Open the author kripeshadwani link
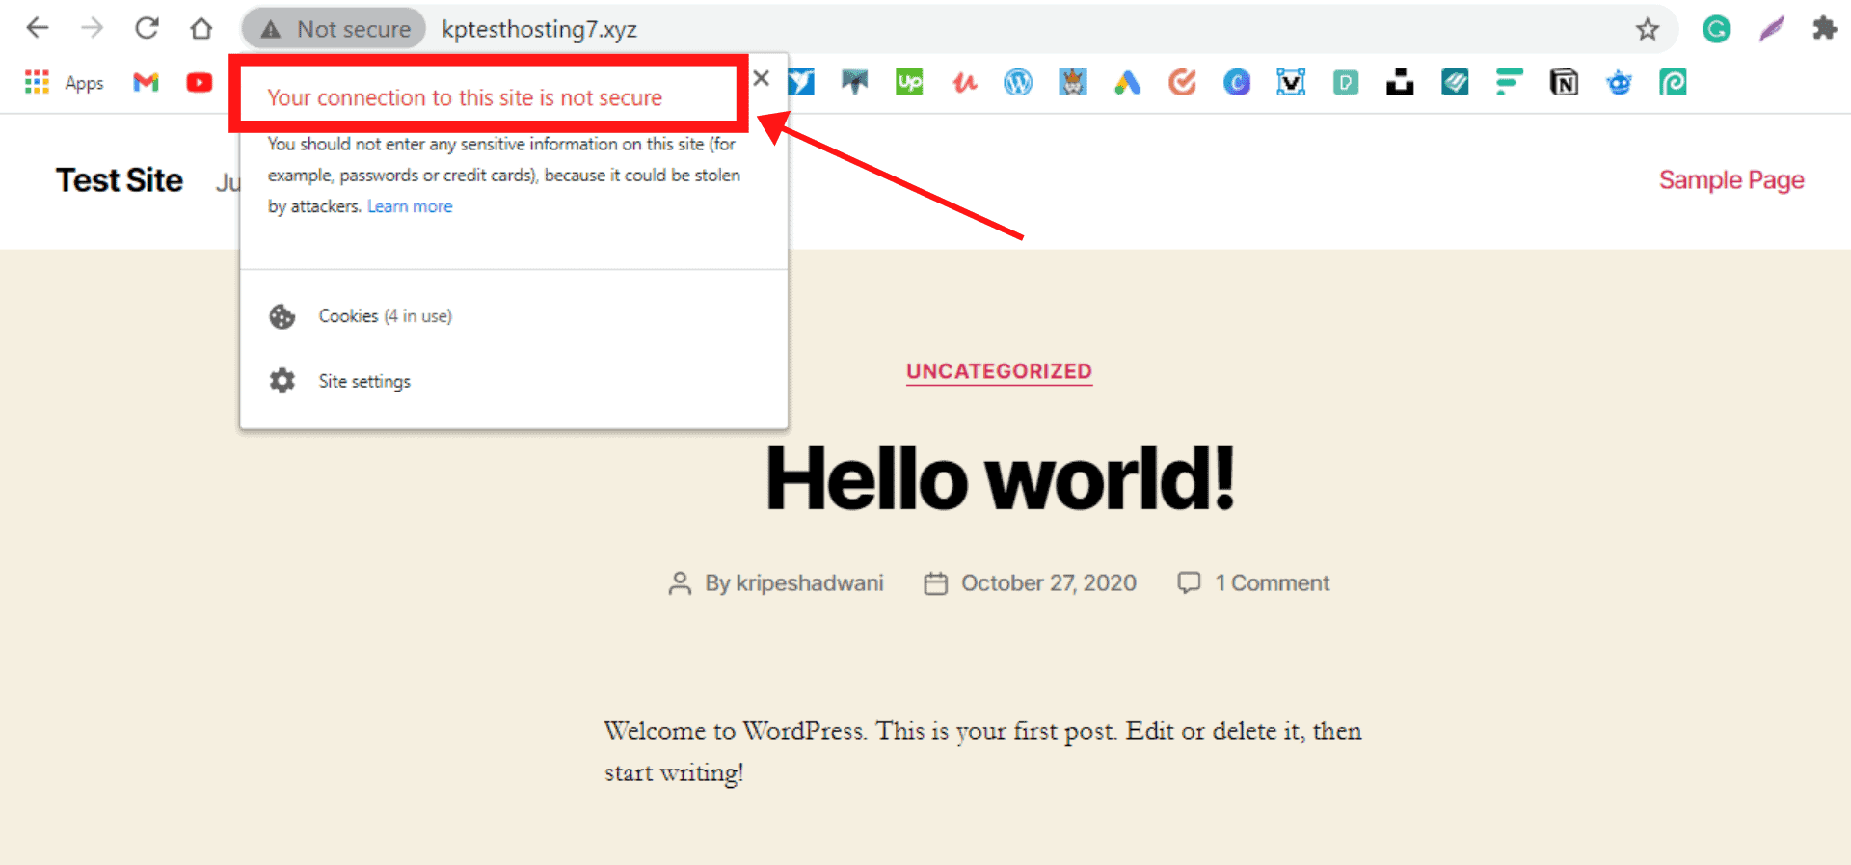This screenshot has height=865, width=1851. pyautogui.click(x=810, y=583)
